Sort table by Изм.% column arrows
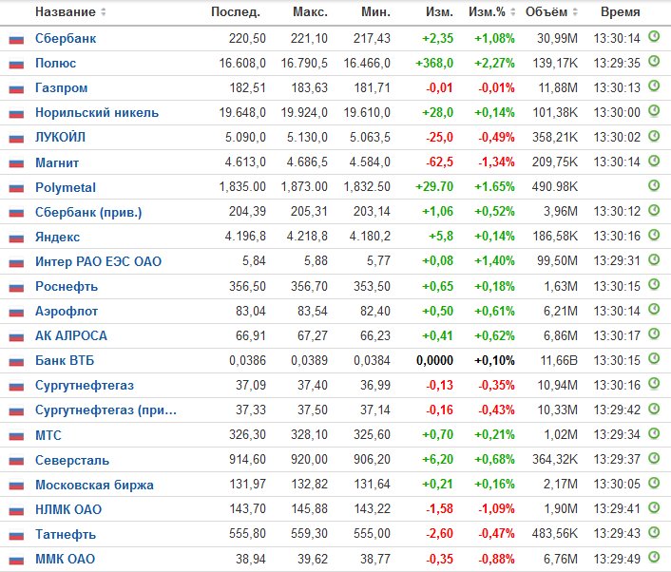This screenshot has height=572, width=671. [x=513, y=12]
